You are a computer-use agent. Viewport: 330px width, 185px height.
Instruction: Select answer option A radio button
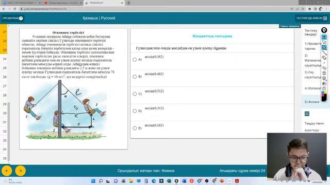[135, 60]
